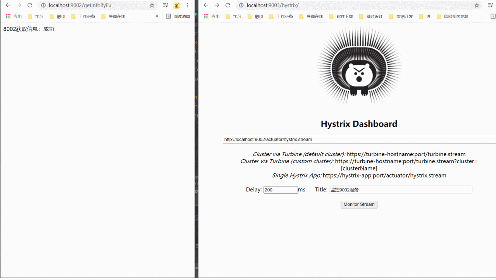Open 学习 bookmark folder in right window
The height and width of the screenshot is (280, 496).
tap(233, 16)
